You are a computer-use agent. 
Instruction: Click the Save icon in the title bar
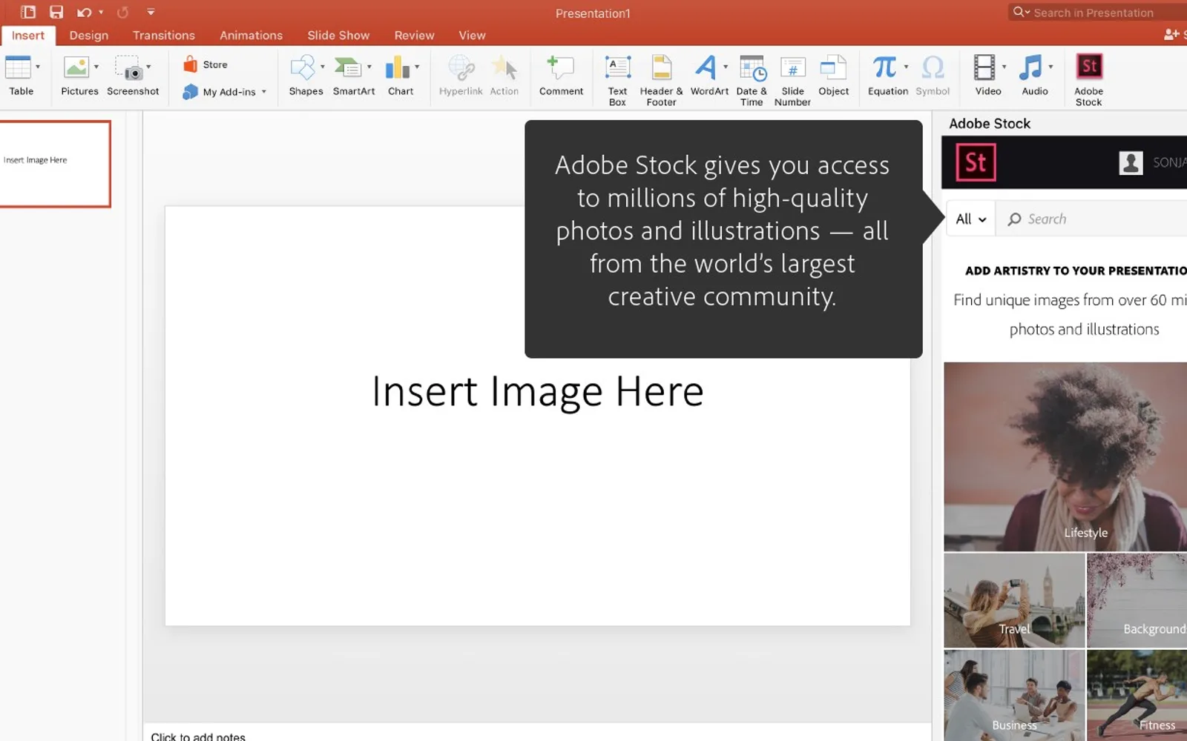coord(56,12)
